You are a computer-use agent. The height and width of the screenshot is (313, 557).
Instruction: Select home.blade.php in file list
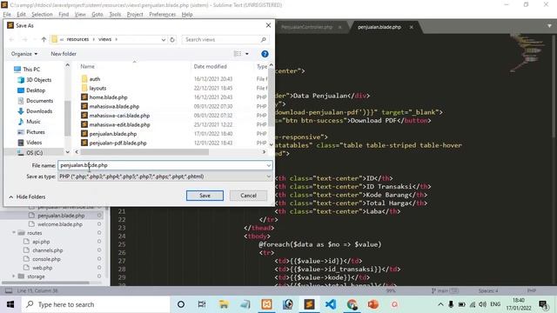point(108,97)
